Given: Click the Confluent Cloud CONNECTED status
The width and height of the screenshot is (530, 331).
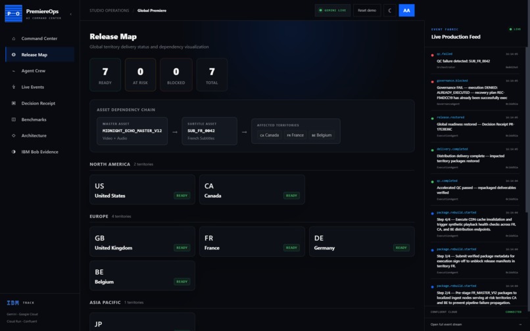Looking at the screenshot, I should (514, 312).
